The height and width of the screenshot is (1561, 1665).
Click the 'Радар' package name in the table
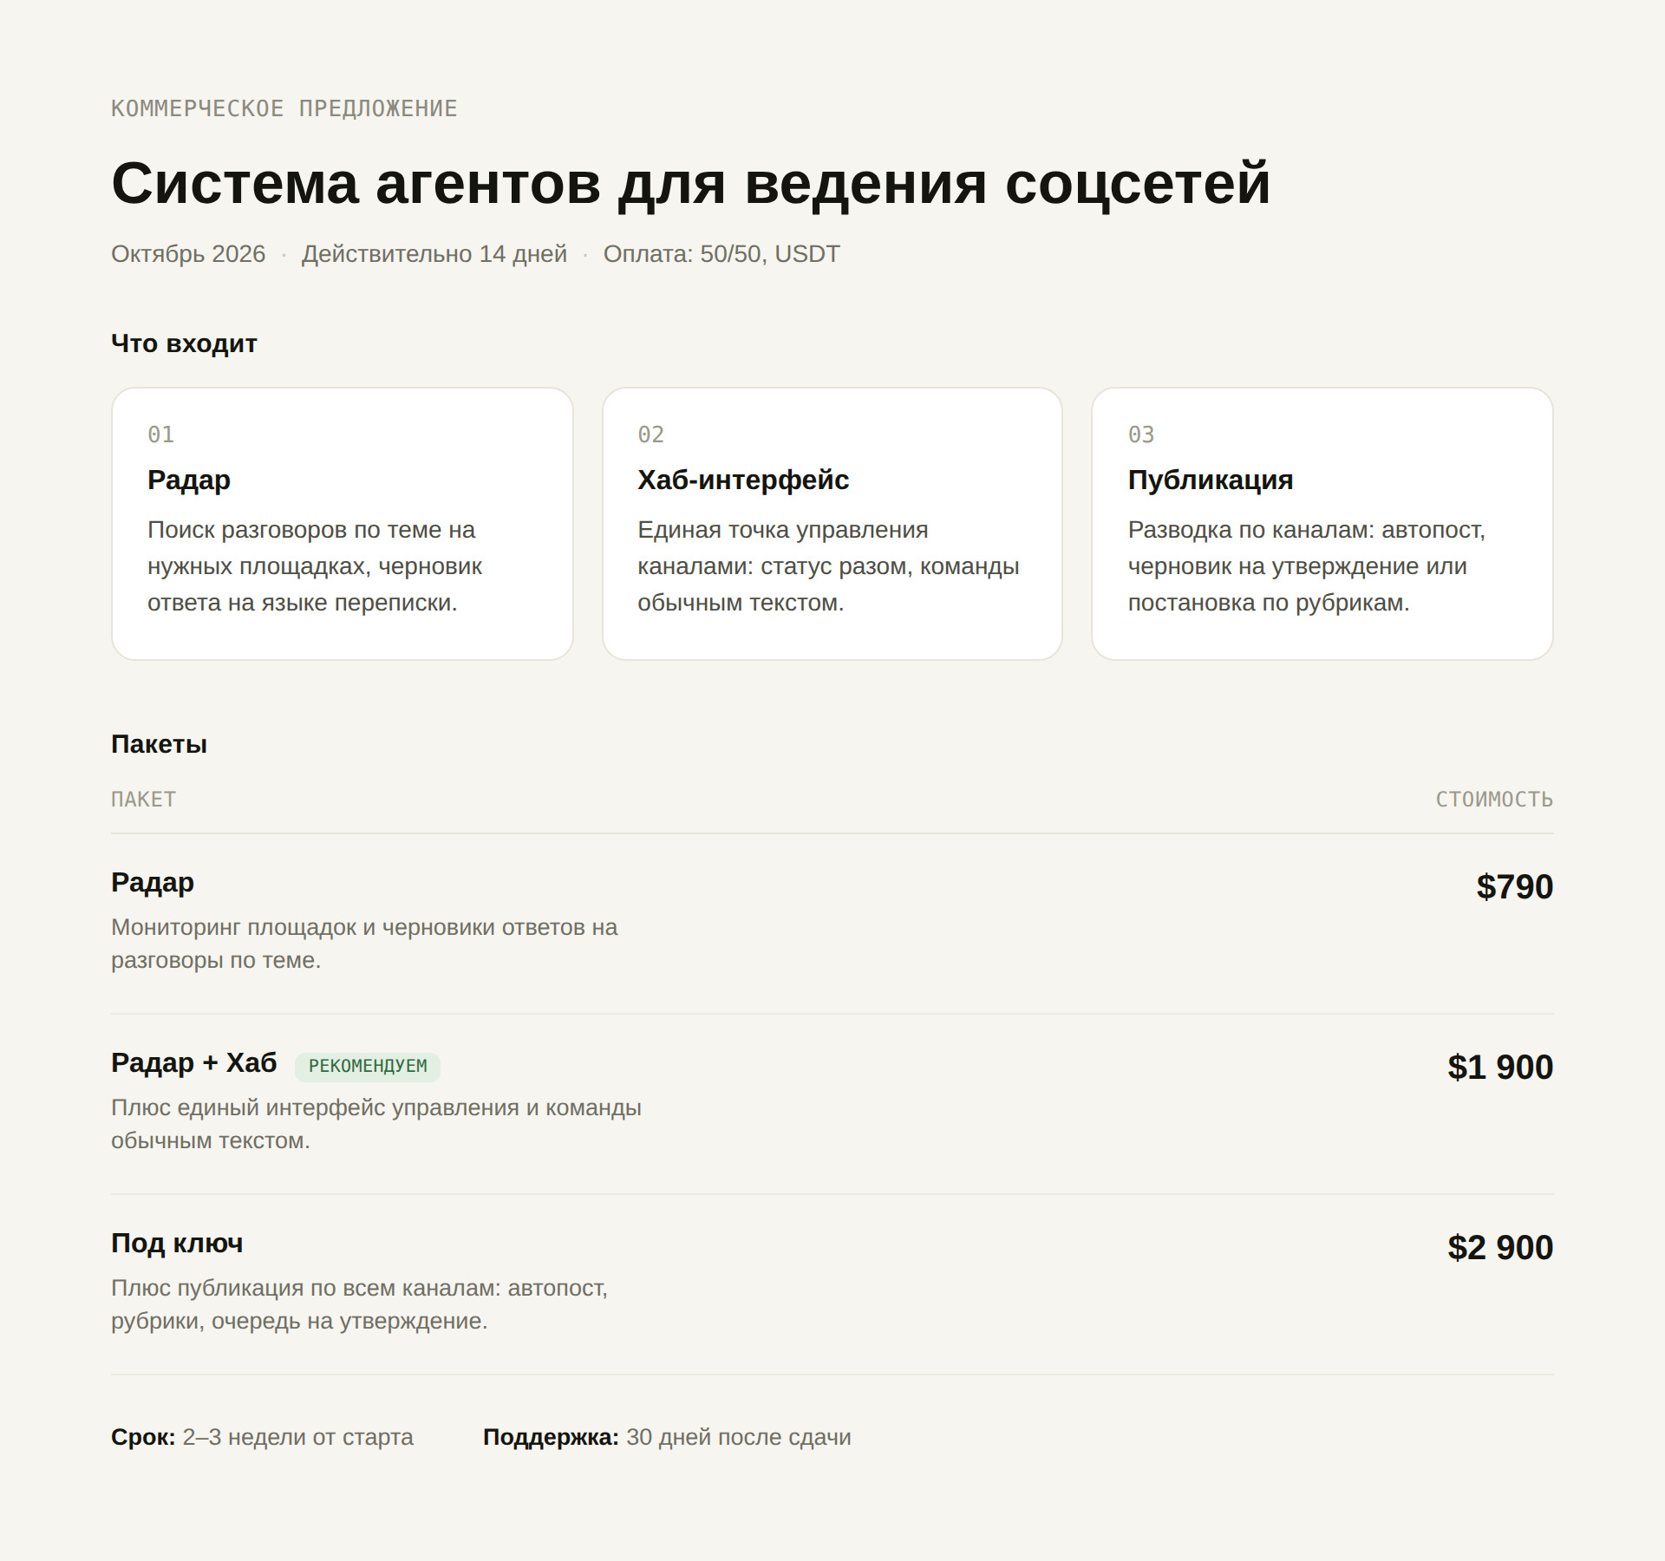(x=153, y=882)
